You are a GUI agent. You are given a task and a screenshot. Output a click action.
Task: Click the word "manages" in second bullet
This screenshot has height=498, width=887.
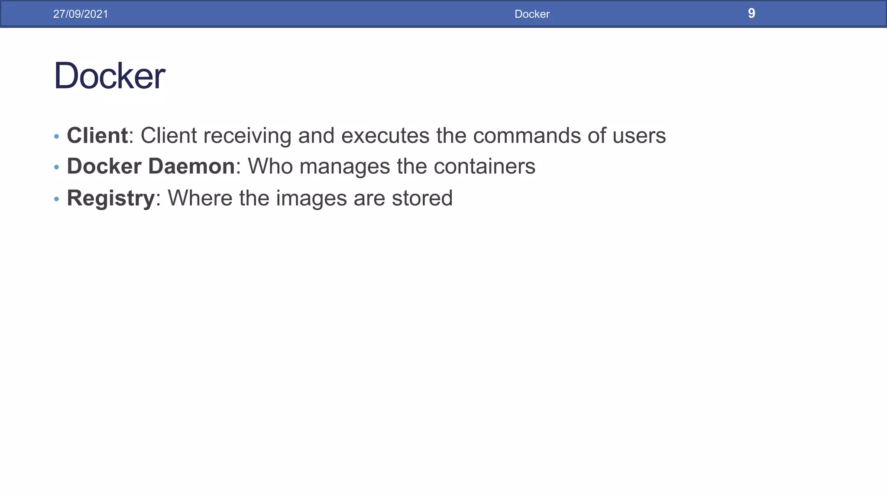344,166
